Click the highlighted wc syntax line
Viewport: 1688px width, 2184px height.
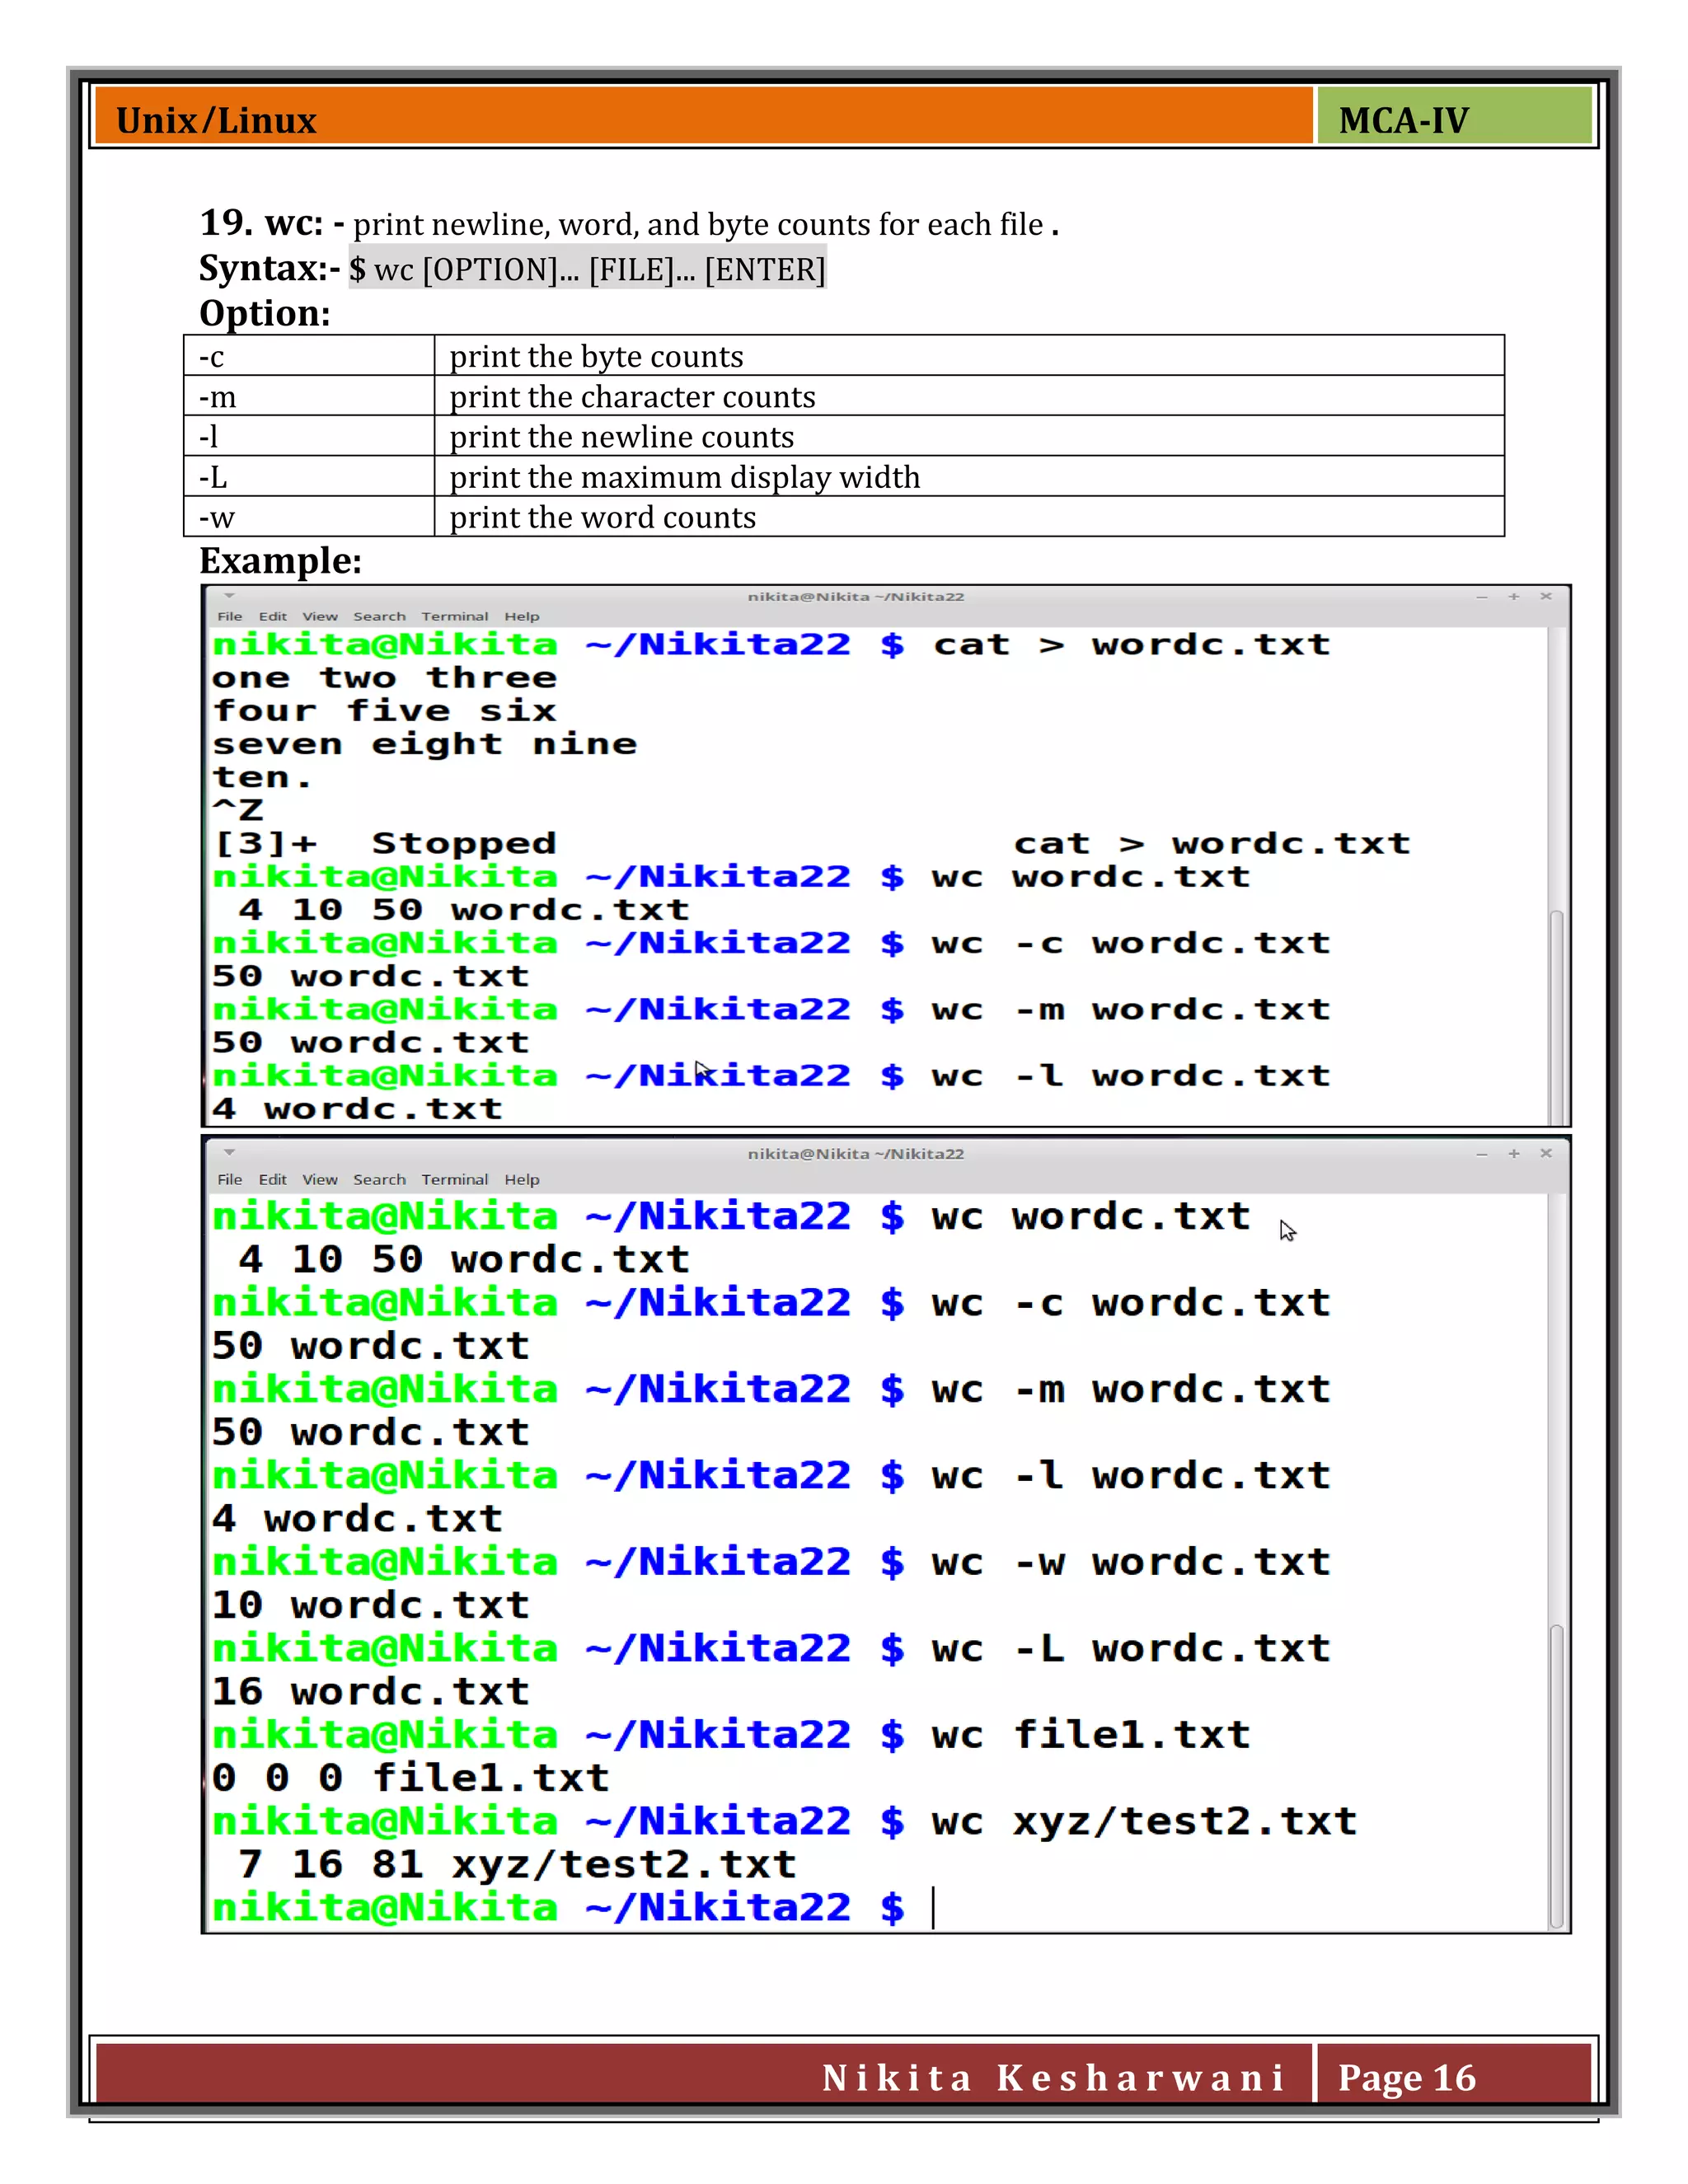(587, 269)
